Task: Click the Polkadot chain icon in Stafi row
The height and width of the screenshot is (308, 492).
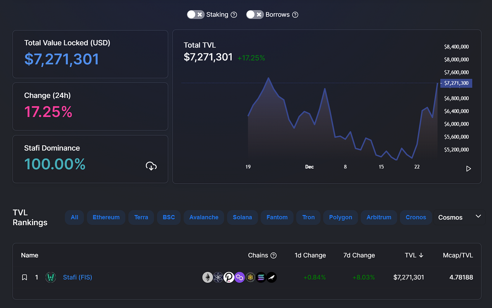Action: 229,277
